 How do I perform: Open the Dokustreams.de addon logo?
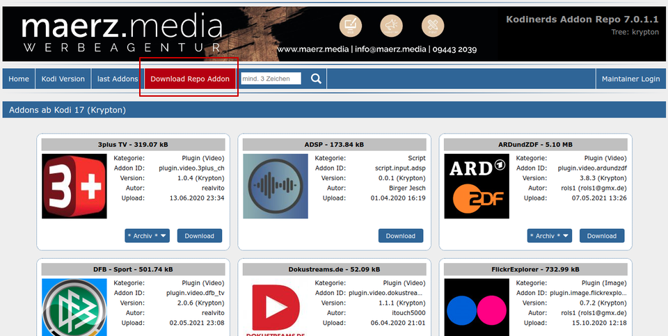(x=276, y=307)
